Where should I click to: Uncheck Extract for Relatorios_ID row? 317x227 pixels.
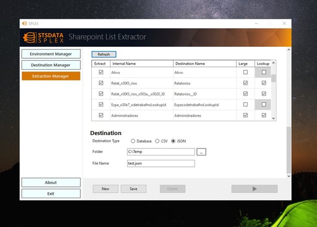(x=101, y=94)
